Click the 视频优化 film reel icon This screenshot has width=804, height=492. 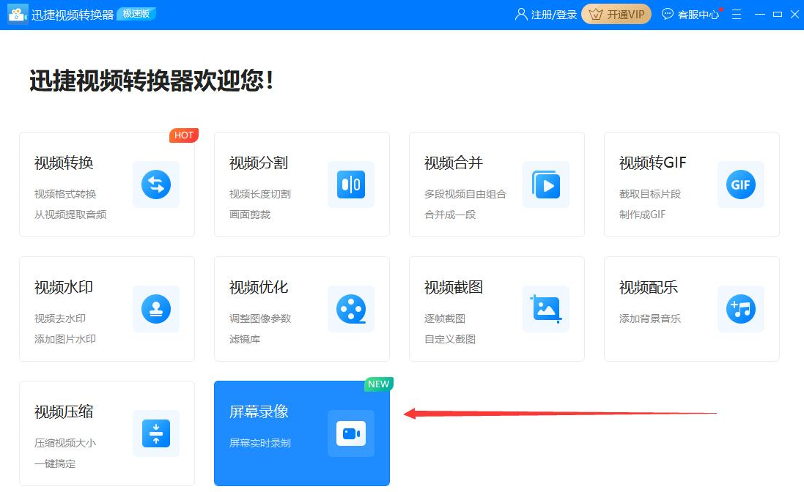351,309
